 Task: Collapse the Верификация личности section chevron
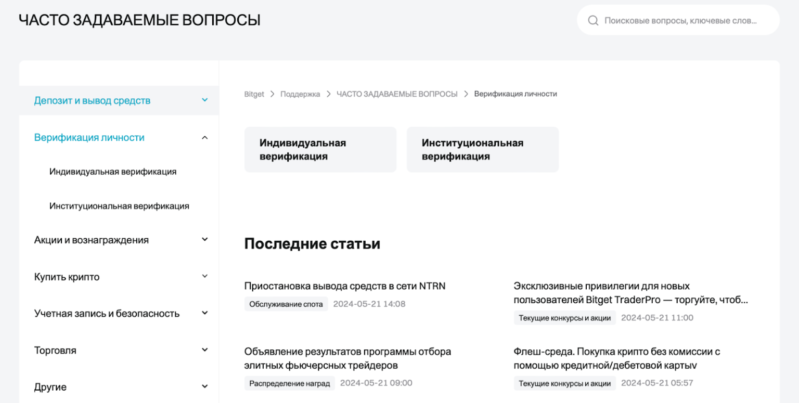tap(204, 138)
